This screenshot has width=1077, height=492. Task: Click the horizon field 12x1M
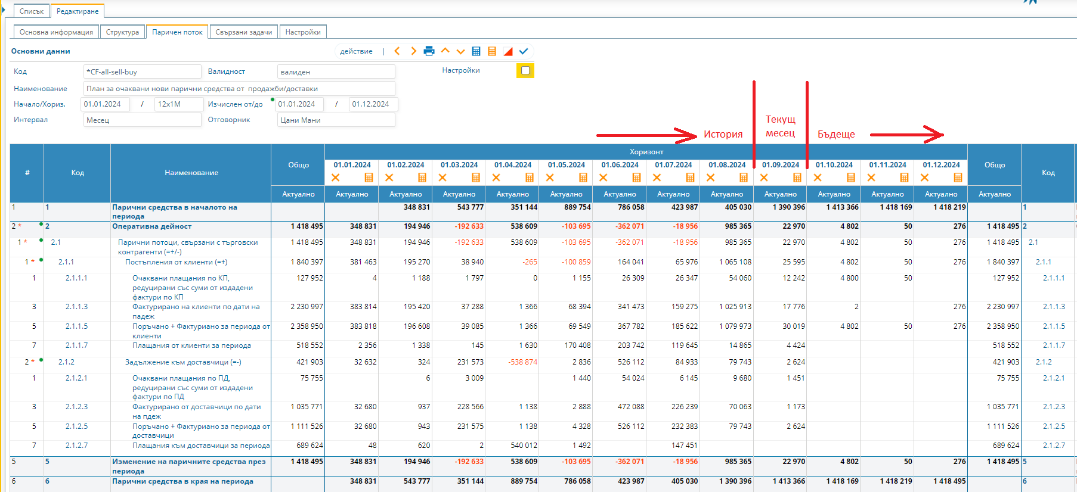(178, 104)
